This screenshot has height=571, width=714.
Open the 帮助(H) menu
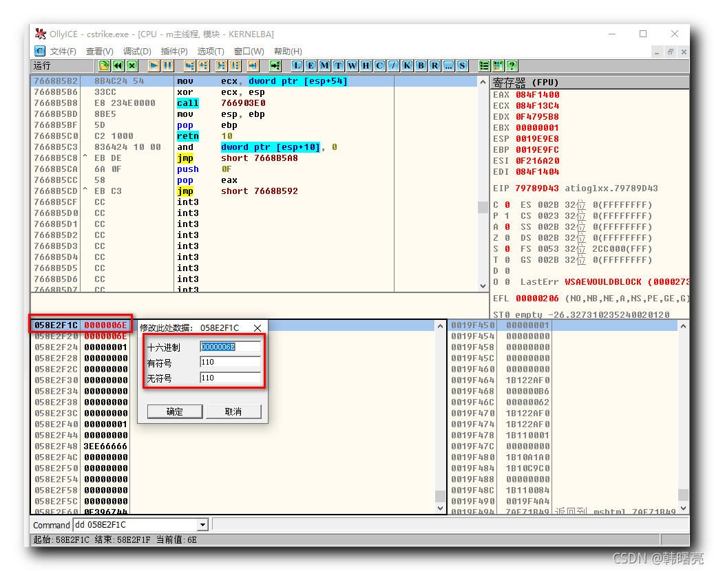click(288, 52)
